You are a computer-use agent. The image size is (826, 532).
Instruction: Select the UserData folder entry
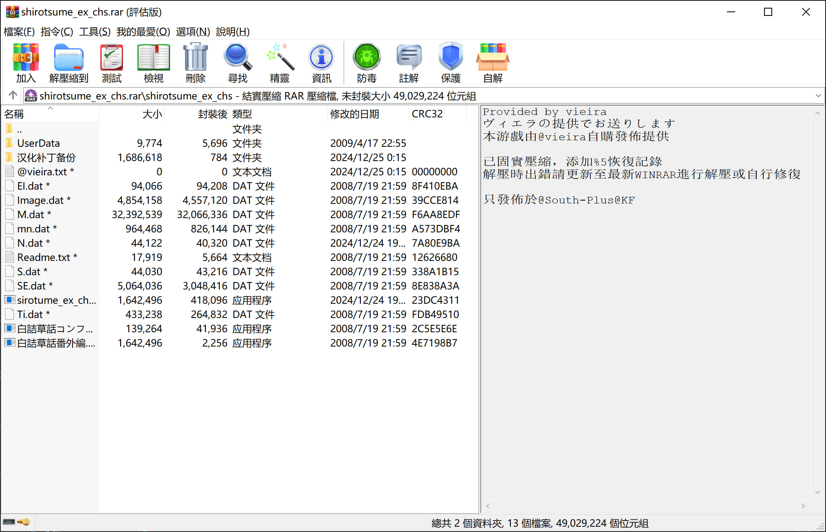[38, 143]
